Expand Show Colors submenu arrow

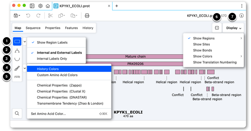pyautogui.click(x=241, y=56)
